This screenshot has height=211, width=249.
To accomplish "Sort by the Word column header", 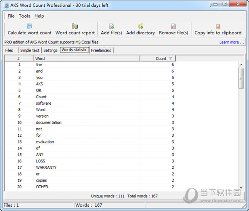I will tap(87, 59).
